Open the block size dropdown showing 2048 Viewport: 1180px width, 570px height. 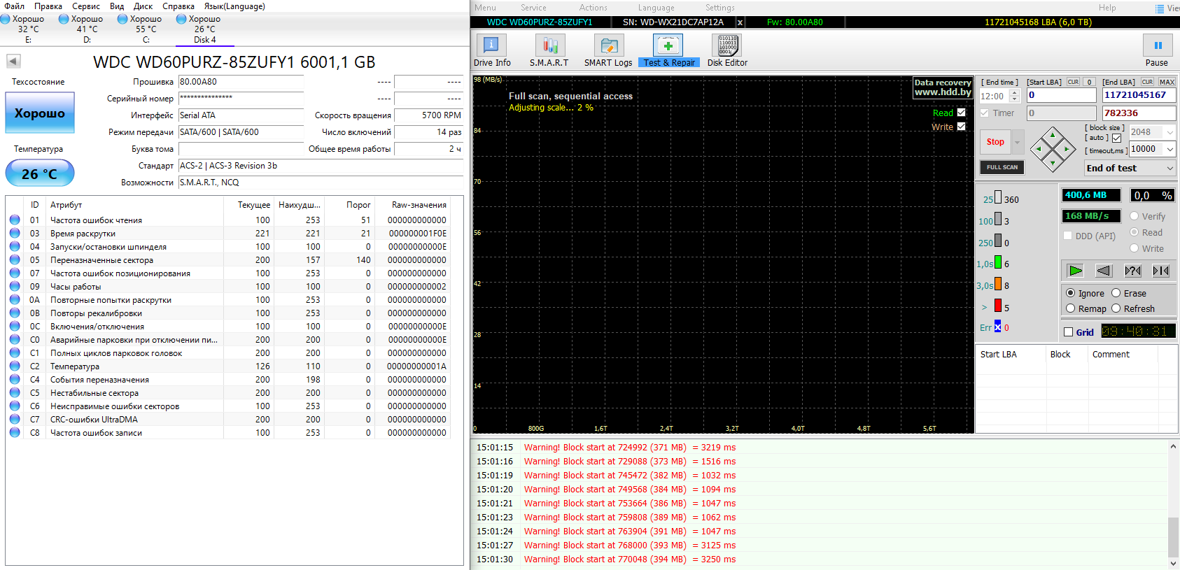pos(1170,131)
